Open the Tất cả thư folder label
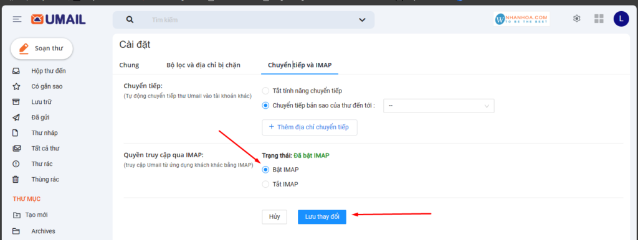The width and height of the screenshot is (638, 240). click(45, 148)
